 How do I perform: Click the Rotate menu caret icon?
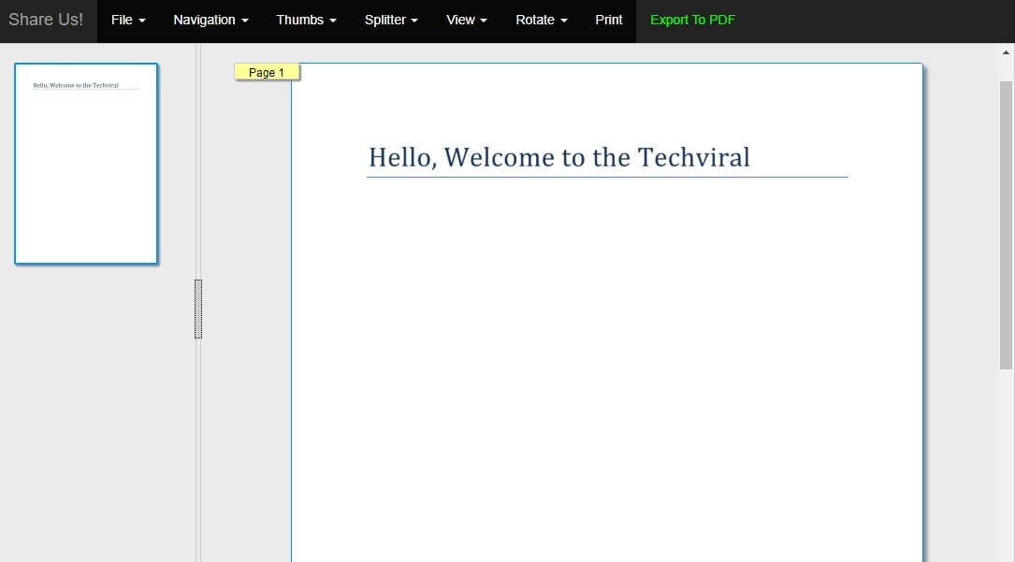tap(563, 20)
